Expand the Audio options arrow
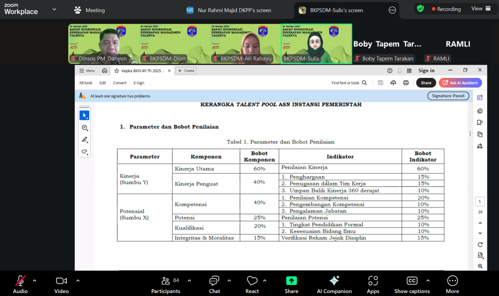 point(35,280)
